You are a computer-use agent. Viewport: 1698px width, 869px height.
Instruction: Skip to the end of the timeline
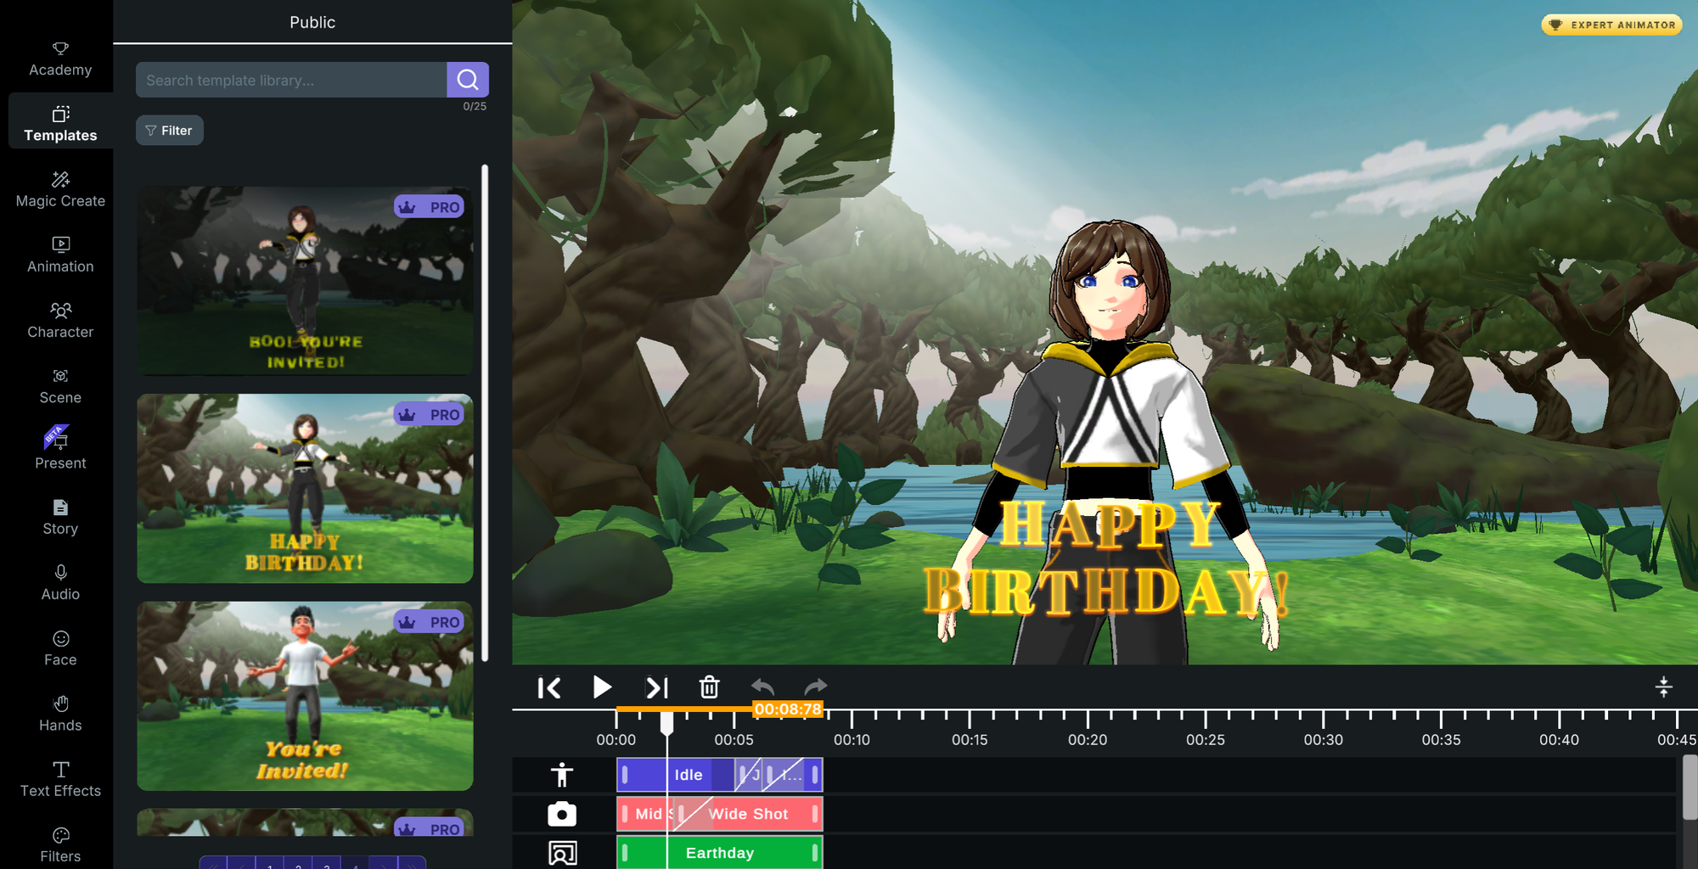click(x=656, y=688)
